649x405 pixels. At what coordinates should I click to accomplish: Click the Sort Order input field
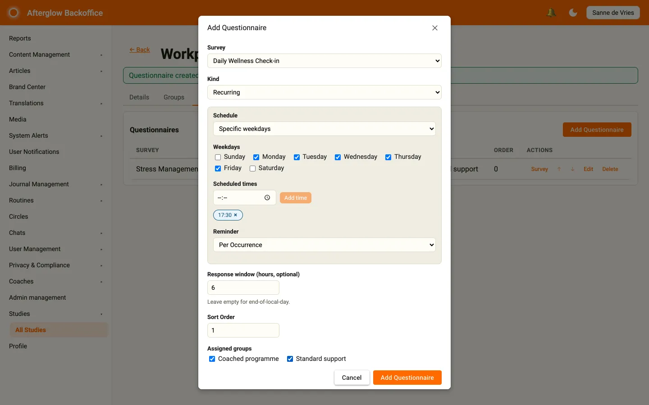pyautogui.click(x=243, y=330)
